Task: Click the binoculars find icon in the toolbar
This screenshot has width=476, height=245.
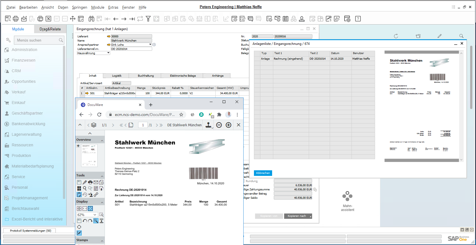Action: (x=91, y=19)
